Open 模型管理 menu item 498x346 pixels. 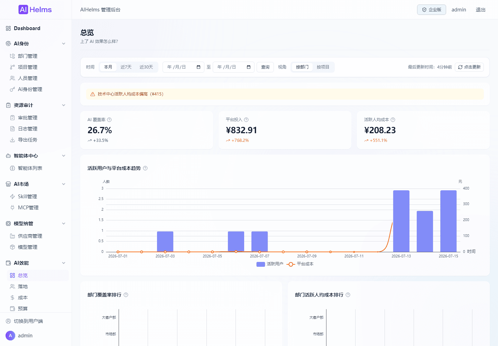click(x=38, y=247)
